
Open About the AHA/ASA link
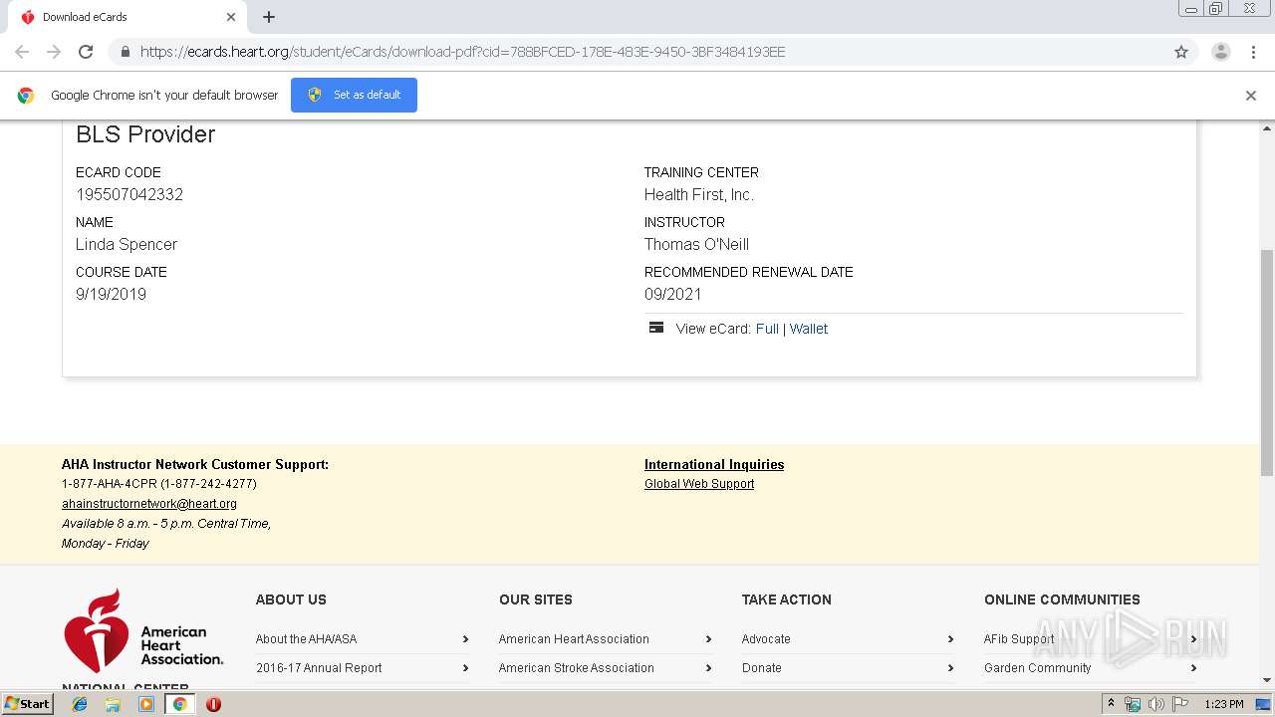click(306, 639)
